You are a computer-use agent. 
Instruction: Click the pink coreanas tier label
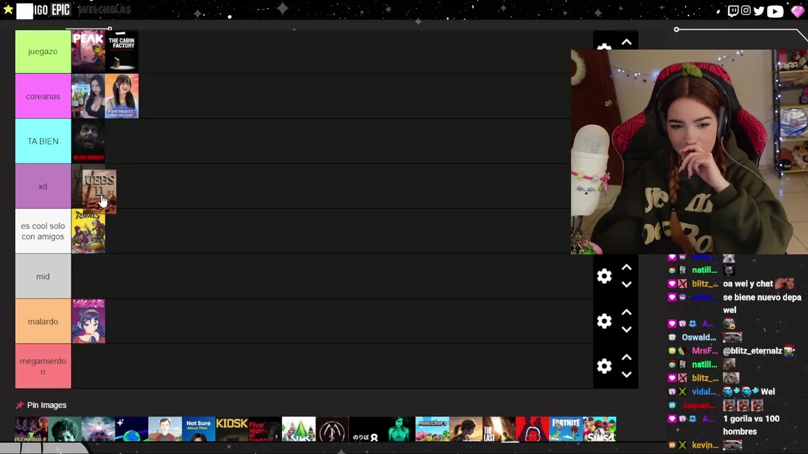coord(43,96)
